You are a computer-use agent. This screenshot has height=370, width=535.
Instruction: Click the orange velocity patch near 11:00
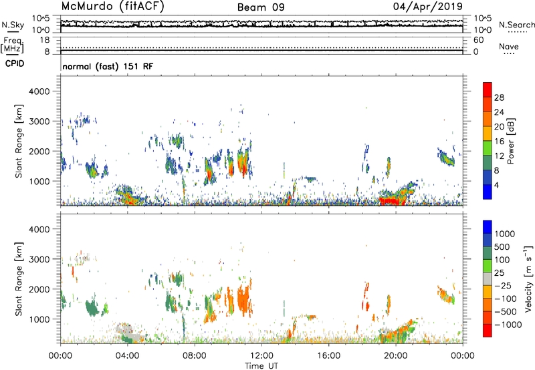[x=244, y=300]
